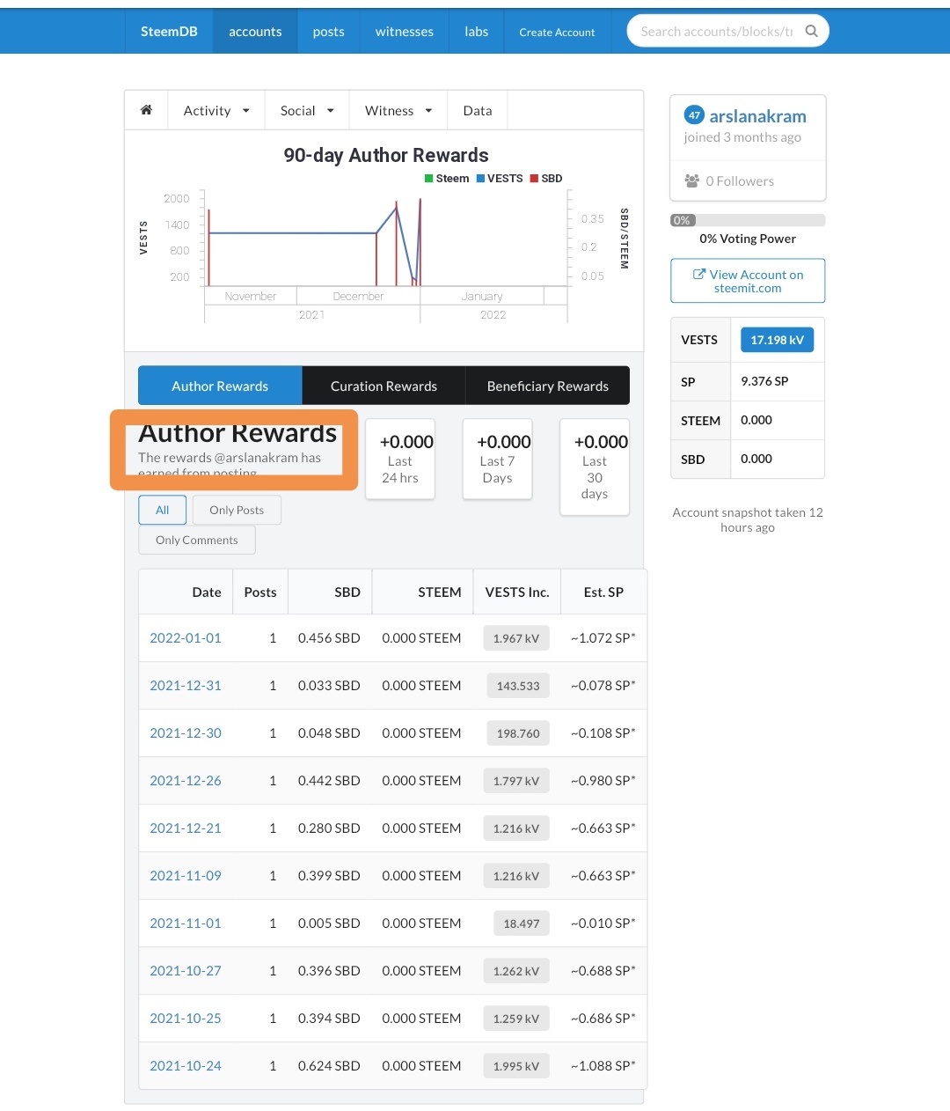This screenshot has width=950, height=1111.
Task: Open the 2021-12-21 date link
Action: [x=186, y=828]
